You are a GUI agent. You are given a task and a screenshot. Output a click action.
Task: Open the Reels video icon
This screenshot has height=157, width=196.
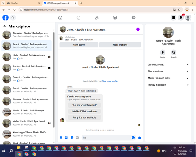point(78,18)
